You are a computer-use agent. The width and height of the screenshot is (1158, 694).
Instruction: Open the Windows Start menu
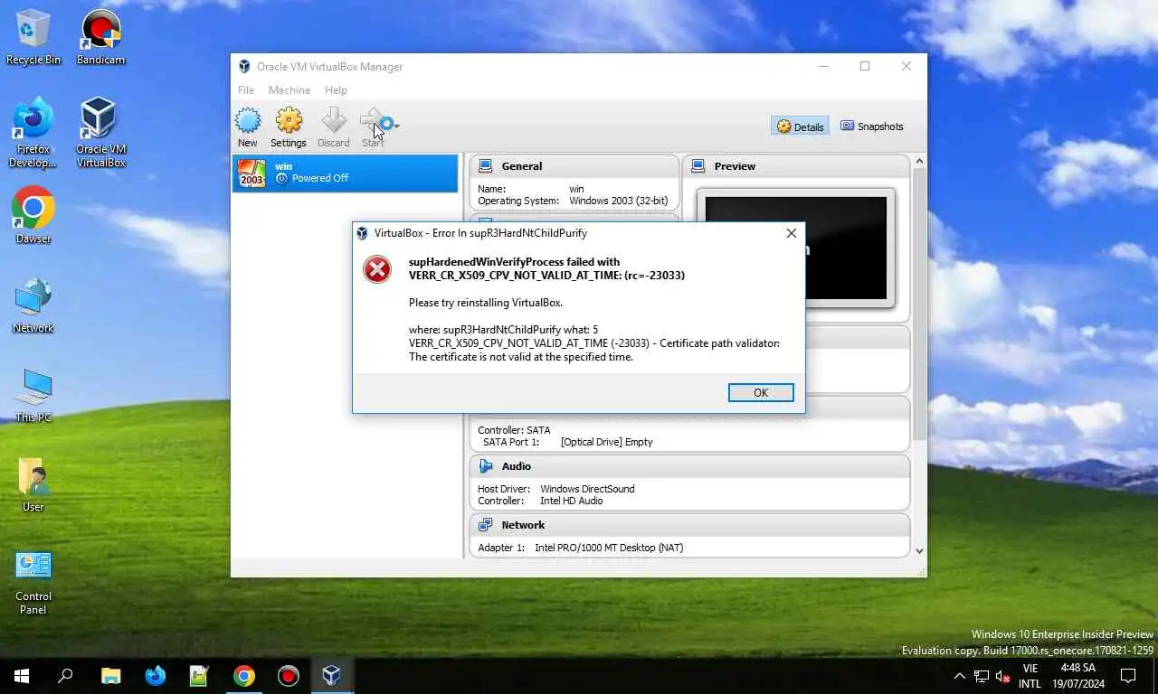pyautogui.click(x=22, y=676)
